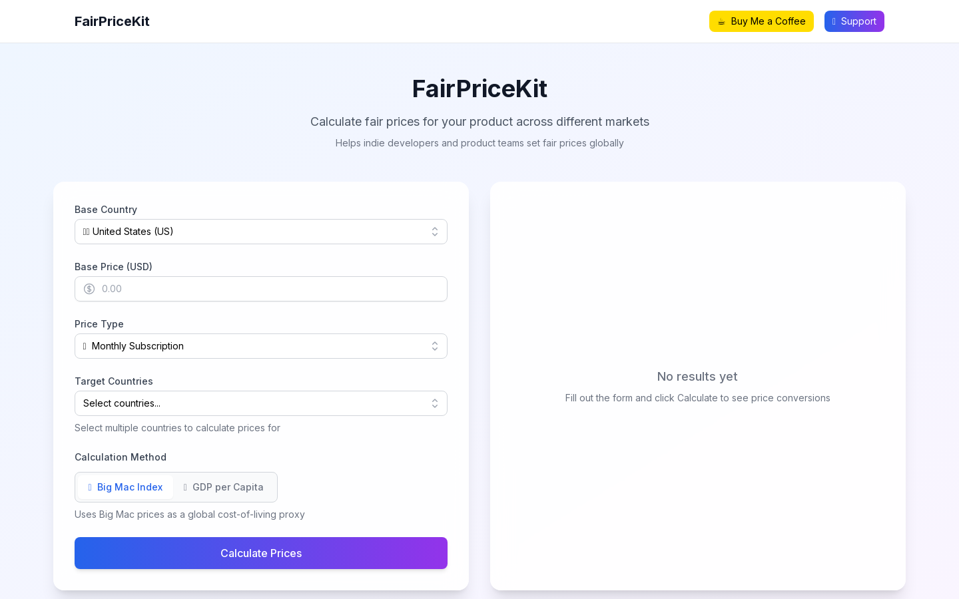Click the burger icon next to Big Mac Index

point(90,487)
